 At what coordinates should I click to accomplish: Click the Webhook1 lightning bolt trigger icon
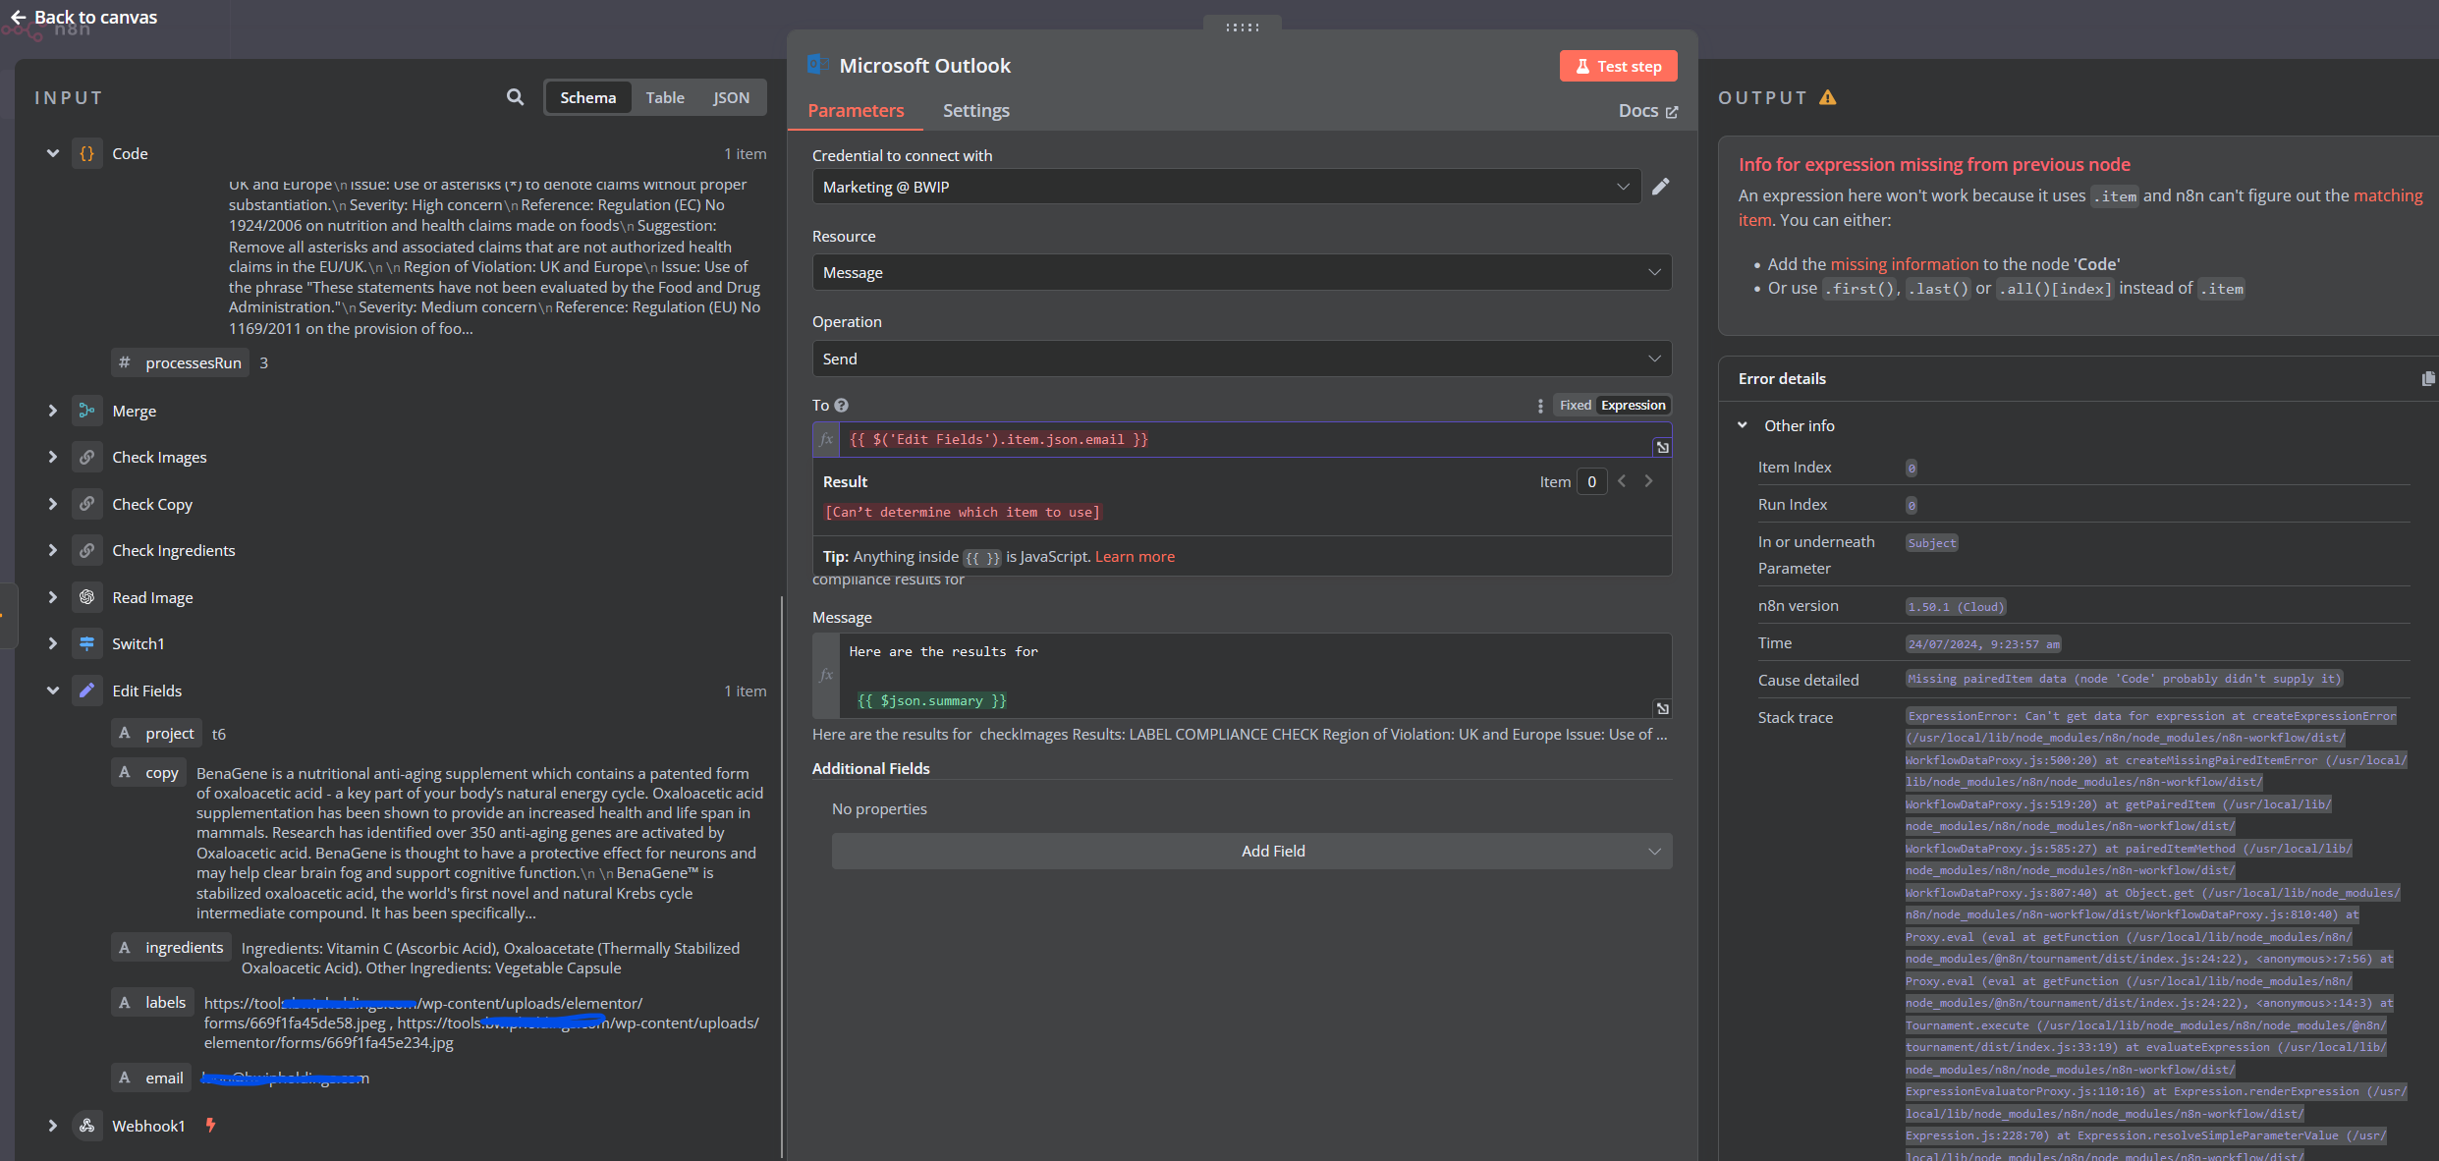(210, 1125)
